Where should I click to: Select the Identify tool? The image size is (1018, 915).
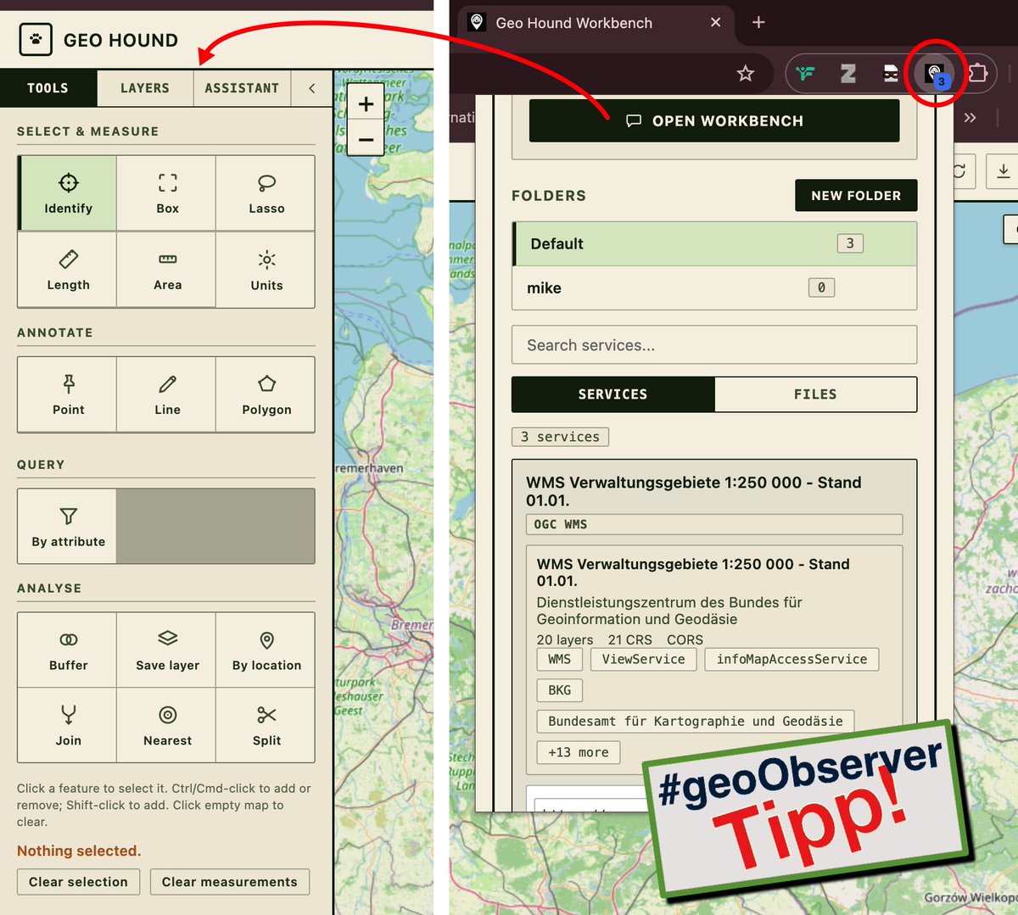pos(68,193)
